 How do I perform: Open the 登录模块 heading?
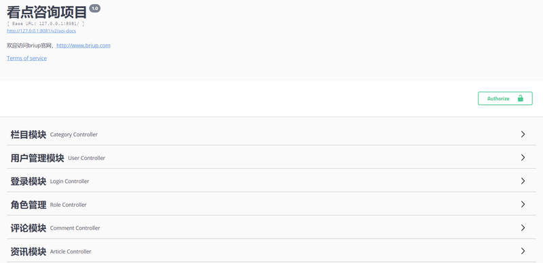point(29,181)
